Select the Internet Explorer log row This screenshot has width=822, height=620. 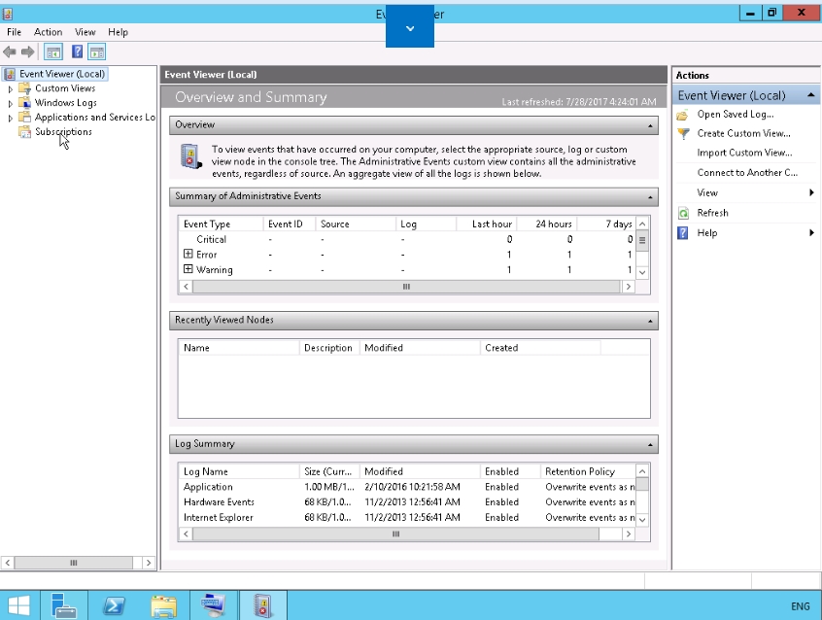(407, 517)
